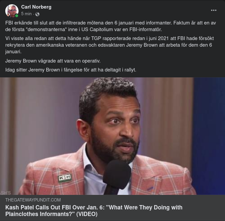Screen dimensions: 225x221
Task: Click the green online status dot
Action: tap(17, 16)
